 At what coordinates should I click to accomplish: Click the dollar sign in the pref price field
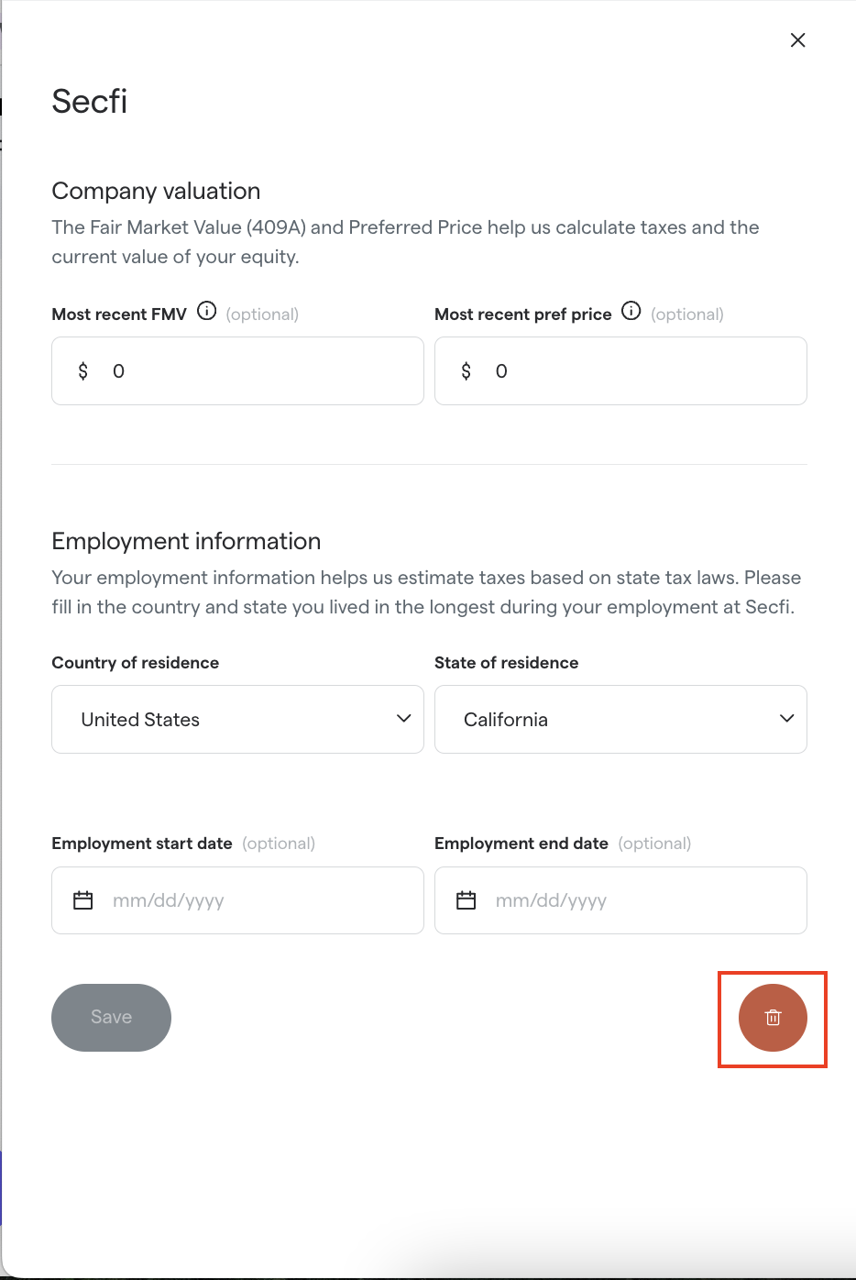tap(466, 371)
